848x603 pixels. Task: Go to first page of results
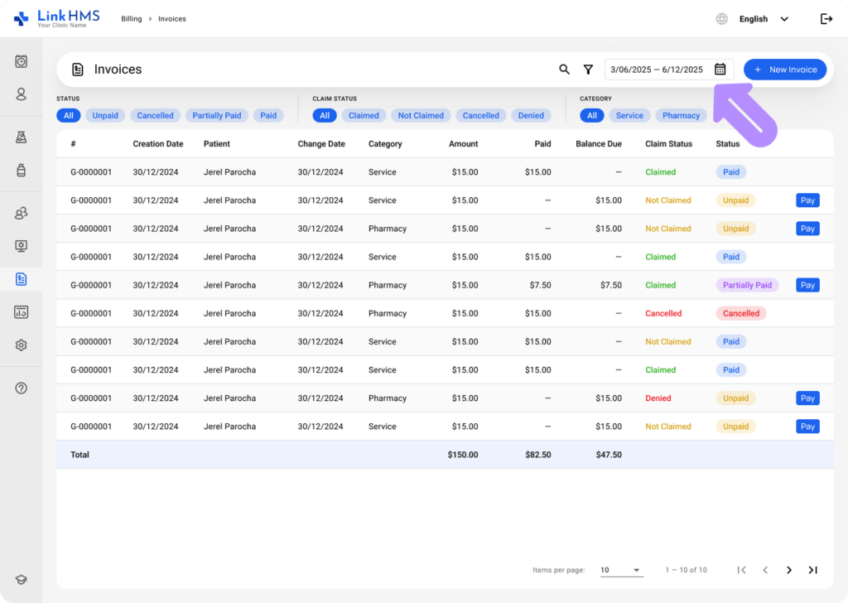point(741,570)
